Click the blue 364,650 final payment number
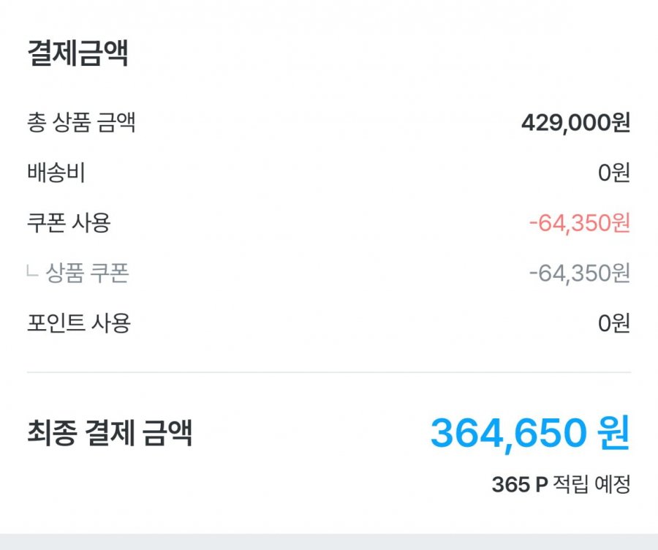 507,433
